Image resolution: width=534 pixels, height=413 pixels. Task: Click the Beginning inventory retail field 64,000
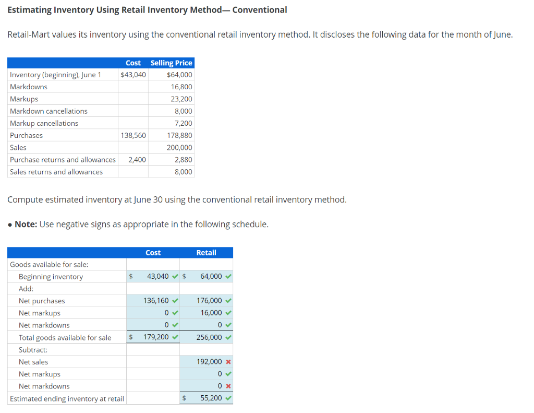(x=207, y=276)
